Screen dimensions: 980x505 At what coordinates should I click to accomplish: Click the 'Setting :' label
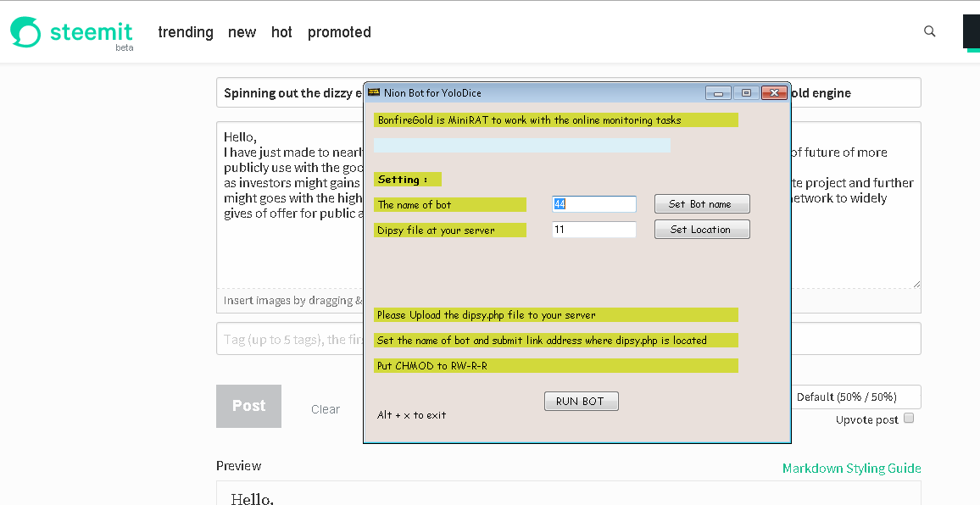coord(408,180)
